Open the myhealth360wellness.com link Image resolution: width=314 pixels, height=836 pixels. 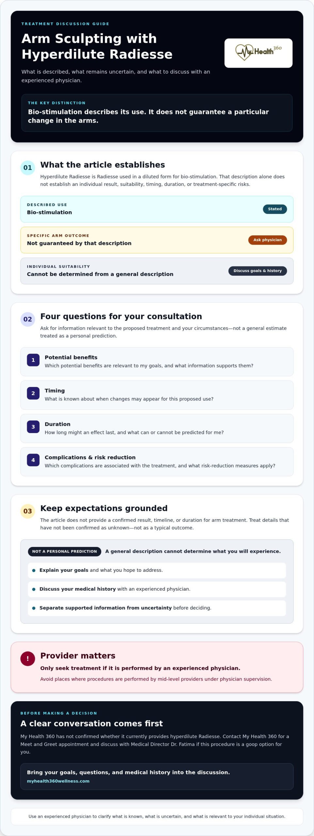[x=58, y=781]
